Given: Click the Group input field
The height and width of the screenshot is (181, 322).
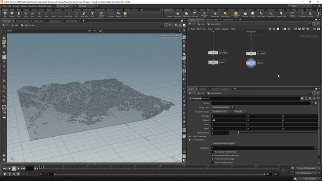Looking at the screenshot, I should coord(261,103).
